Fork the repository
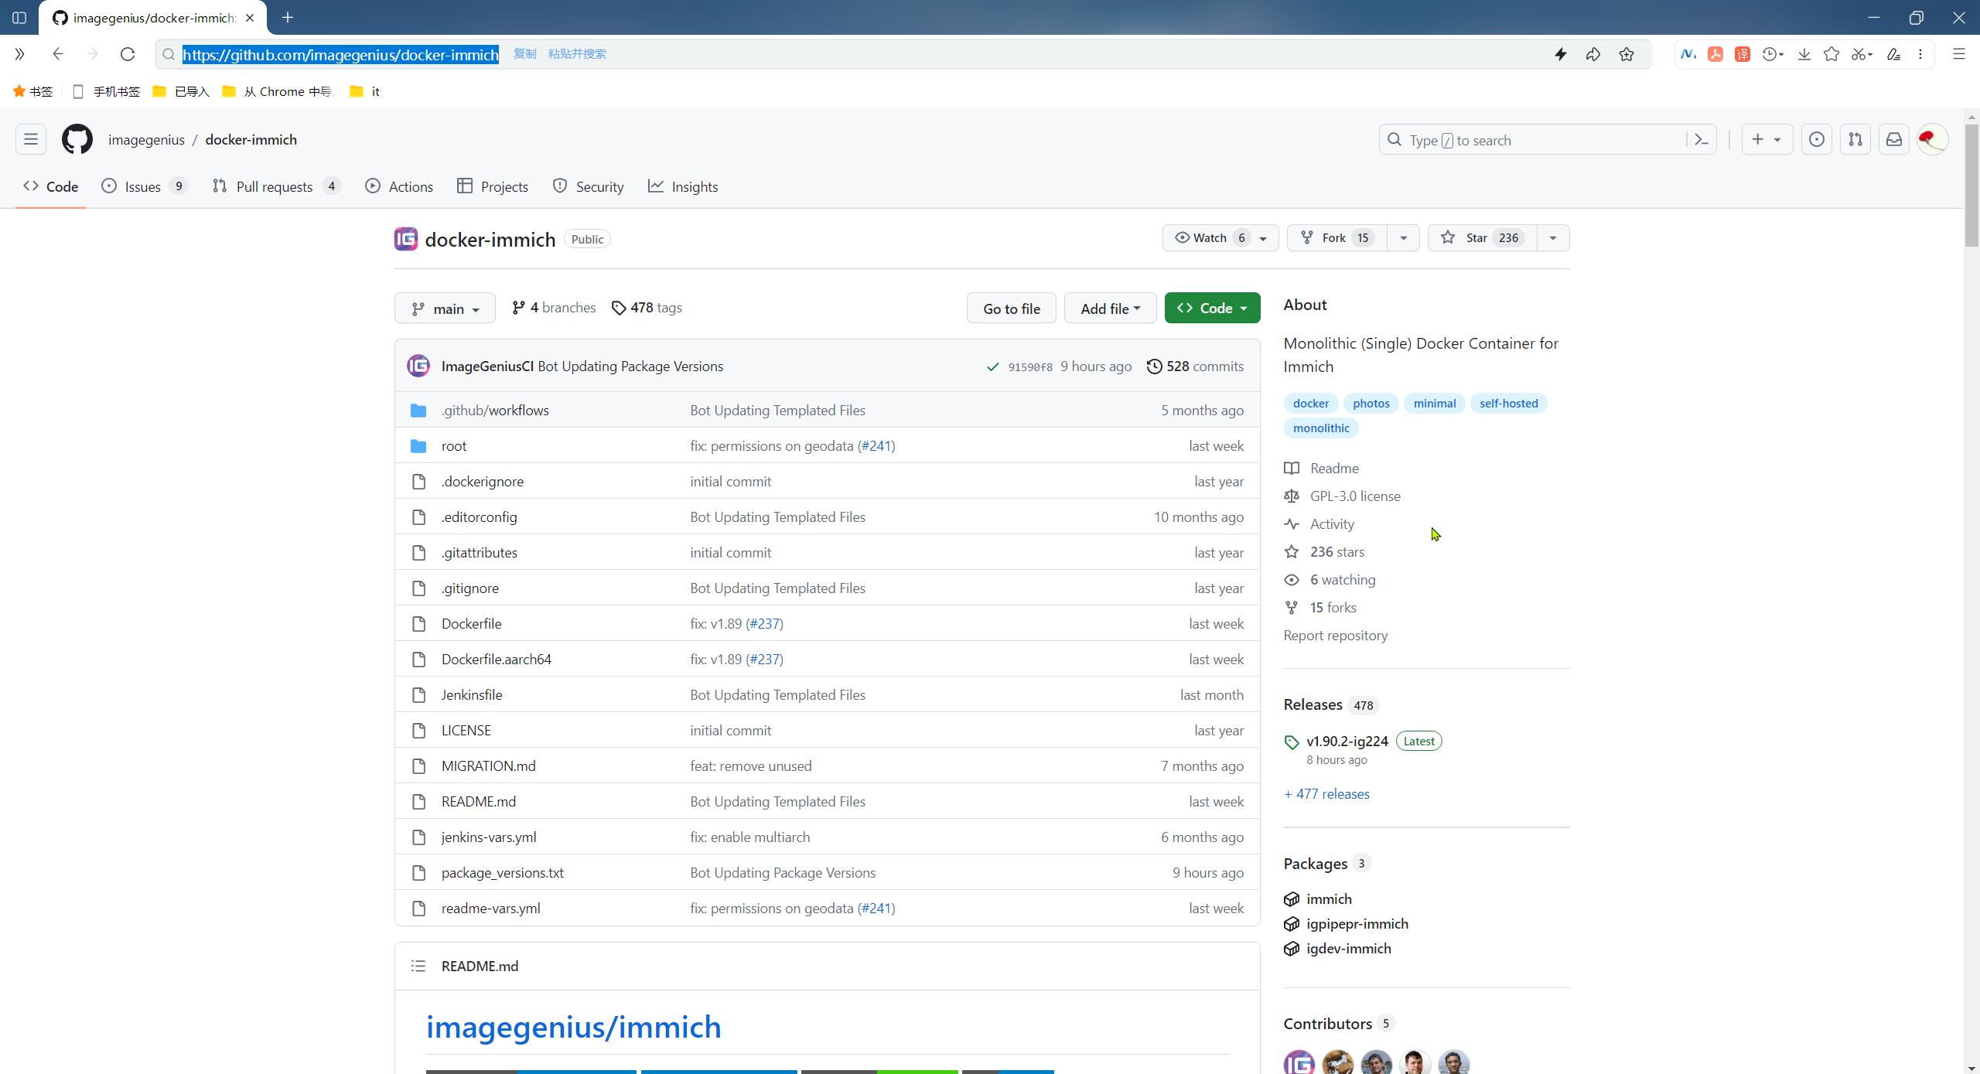The width and height of the screenshot is (1980, 1074). click(1336, 237)
